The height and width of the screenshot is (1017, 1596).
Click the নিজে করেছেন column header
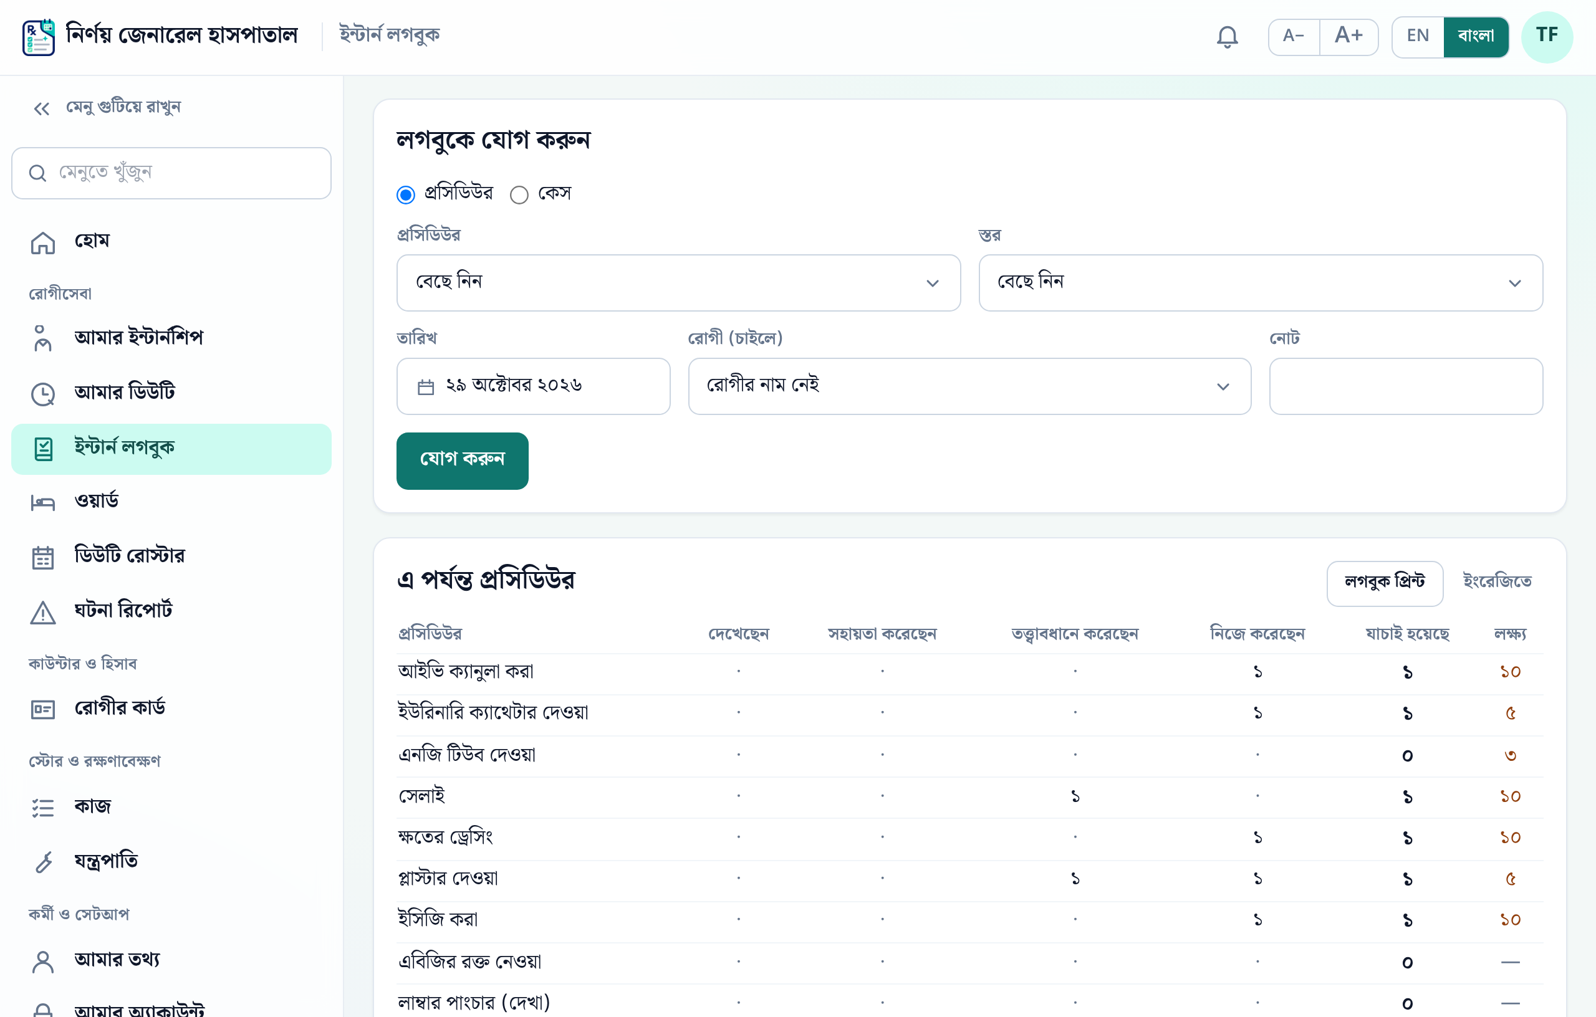click(1257, 635)
